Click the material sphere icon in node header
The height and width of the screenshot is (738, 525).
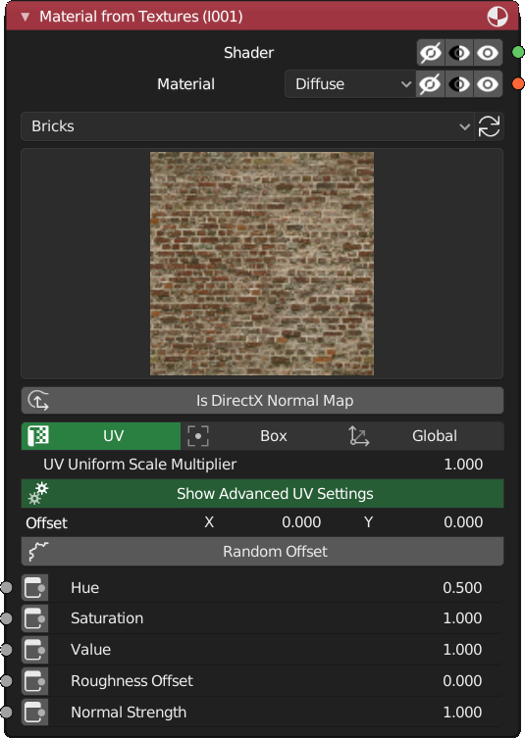tap(498, 17)
